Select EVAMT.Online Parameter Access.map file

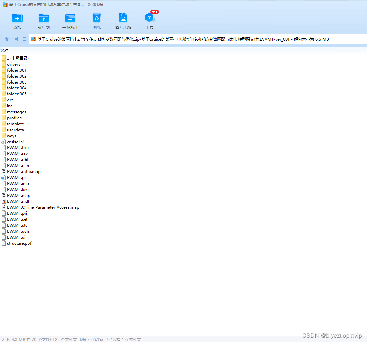pos(40,207)
